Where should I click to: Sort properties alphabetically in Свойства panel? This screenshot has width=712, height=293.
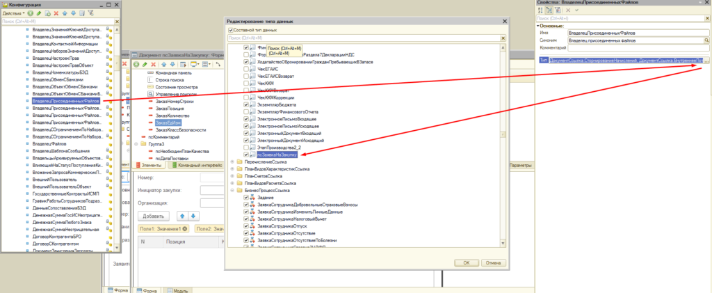click(x=540, y=10)
